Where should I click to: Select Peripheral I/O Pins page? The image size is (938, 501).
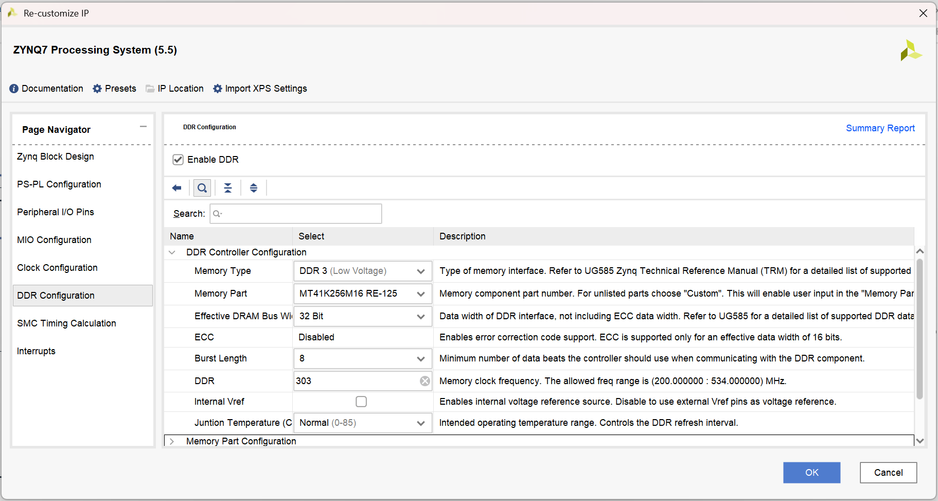(x=56, y=212)
